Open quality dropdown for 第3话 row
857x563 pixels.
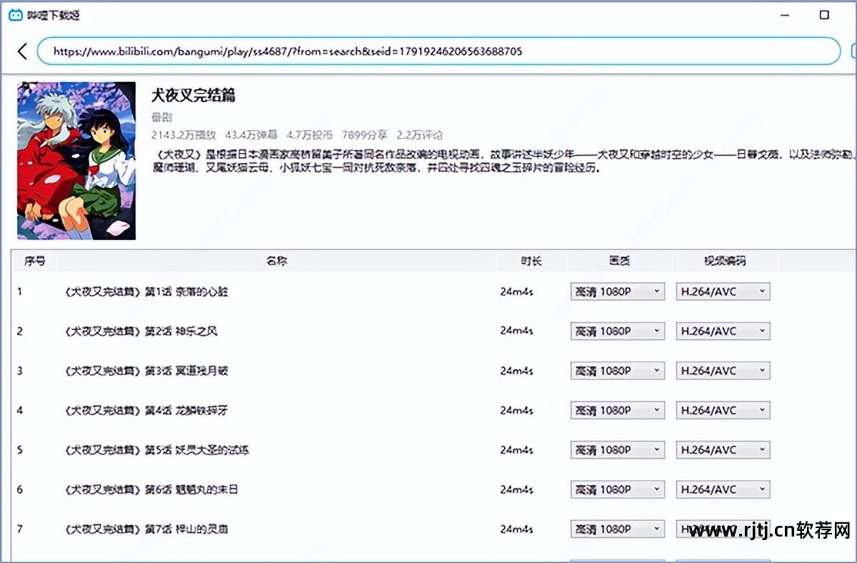point(618,371)
